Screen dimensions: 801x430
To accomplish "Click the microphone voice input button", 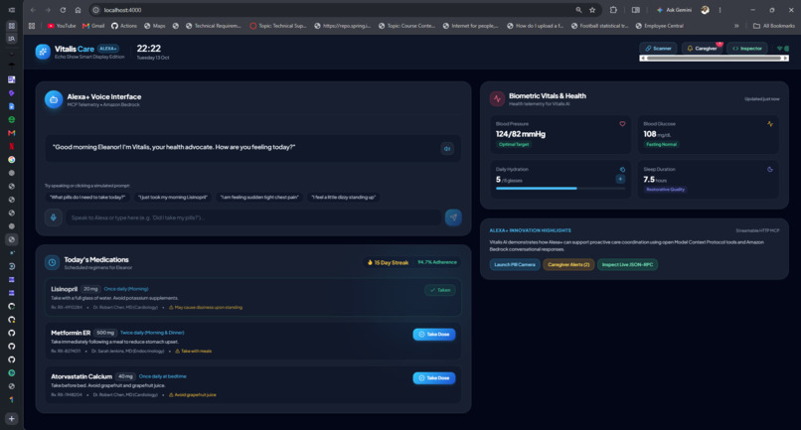I will click(x=53, y=217).
